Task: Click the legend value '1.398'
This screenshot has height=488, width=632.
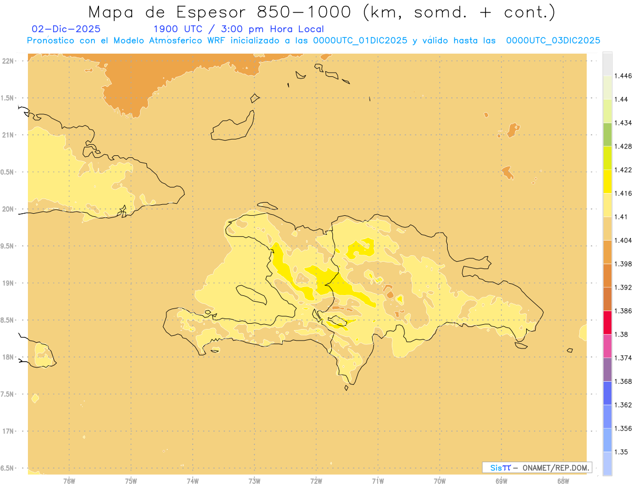Action: [623, 264]
